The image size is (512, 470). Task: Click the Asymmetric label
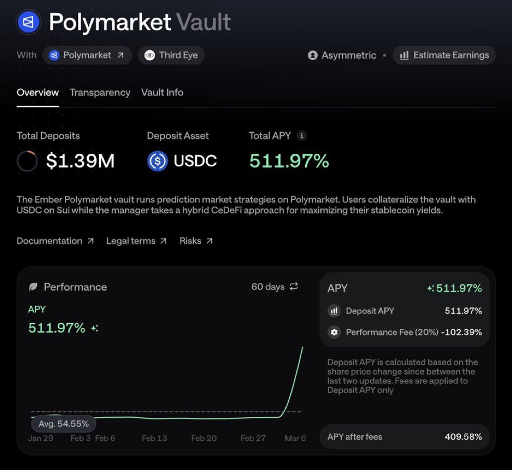pos(349,55)
